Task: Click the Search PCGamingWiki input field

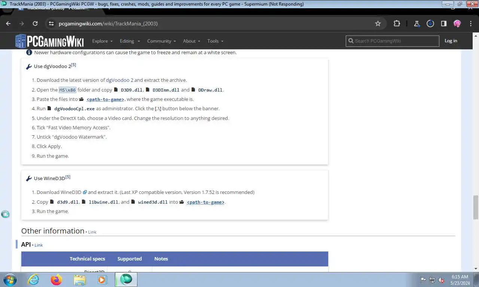Action: 392,41
